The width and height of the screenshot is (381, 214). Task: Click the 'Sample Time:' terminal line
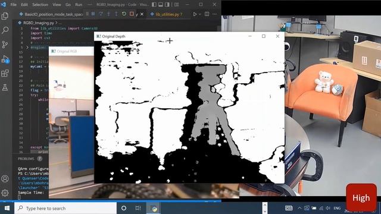[31, 193]
